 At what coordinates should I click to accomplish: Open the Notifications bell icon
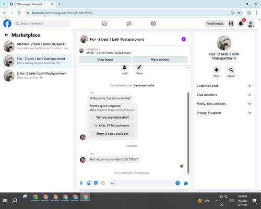(241, 24)
